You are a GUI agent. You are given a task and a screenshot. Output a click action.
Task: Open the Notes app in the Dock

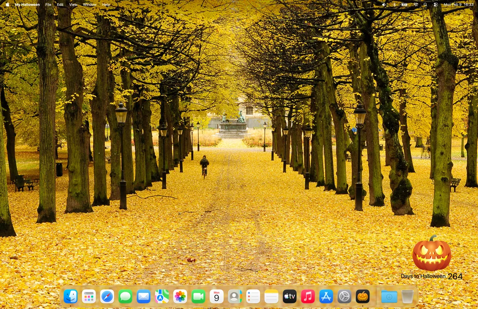click(271, 296)
